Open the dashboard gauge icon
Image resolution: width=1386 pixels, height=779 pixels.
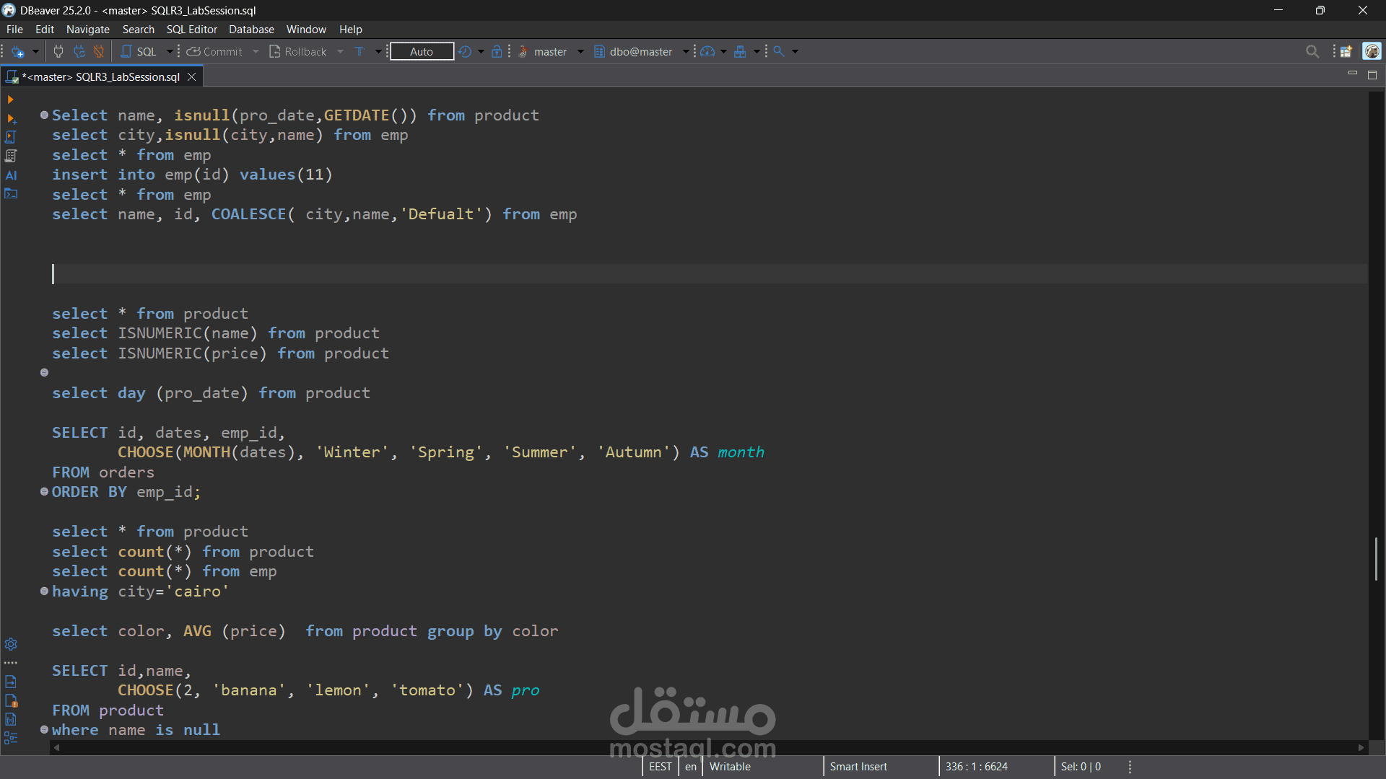707,52
